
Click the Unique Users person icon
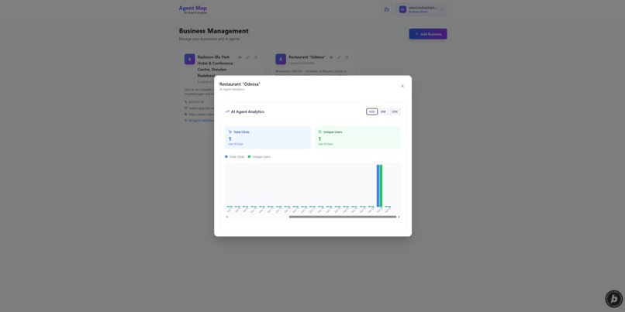(319, 132)
